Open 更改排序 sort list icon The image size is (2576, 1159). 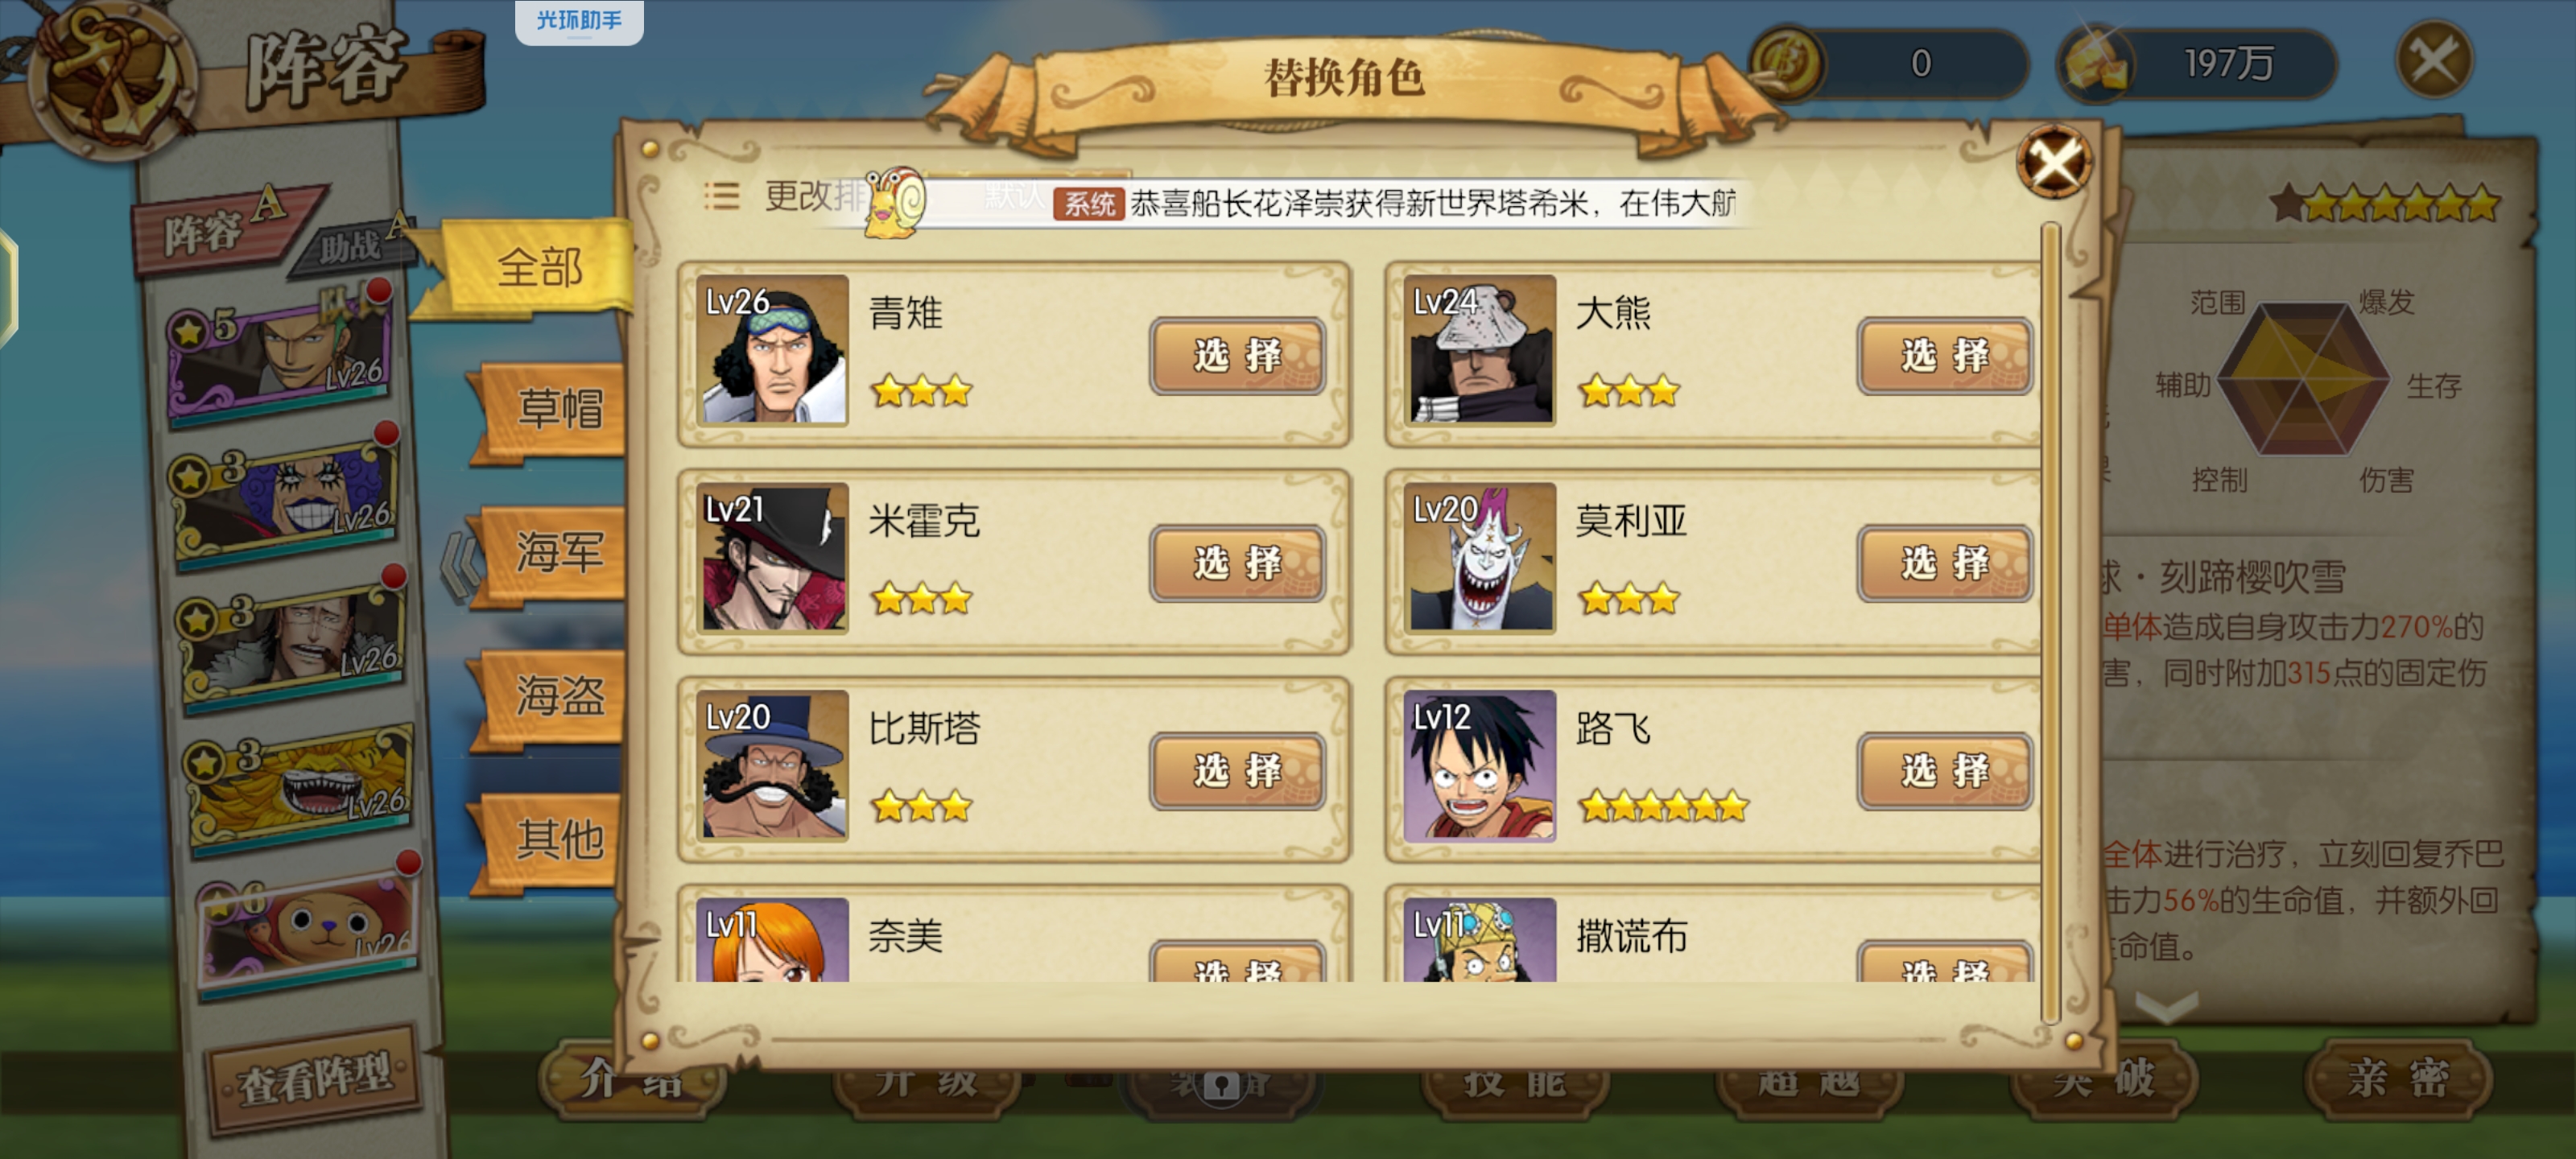coord(721,196)
